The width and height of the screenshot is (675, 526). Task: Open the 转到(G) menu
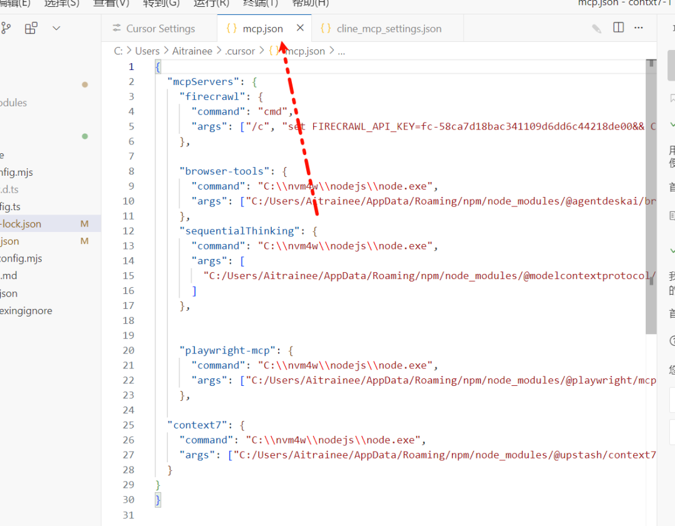pos(161,3)
